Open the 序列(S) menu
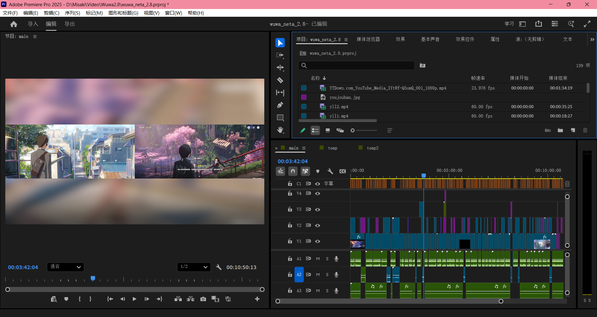The width and height of the screenshot is (597, 317). click(72, 13)
